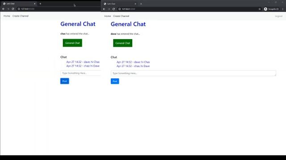Click 'dave: hi Chas' message in right window
This screenshot has height=160, width=286.
coord(133,62)
